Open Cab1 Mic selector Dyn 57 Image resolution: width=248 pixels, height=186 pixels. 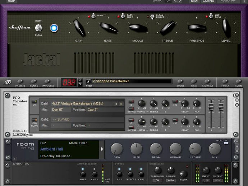61,110
